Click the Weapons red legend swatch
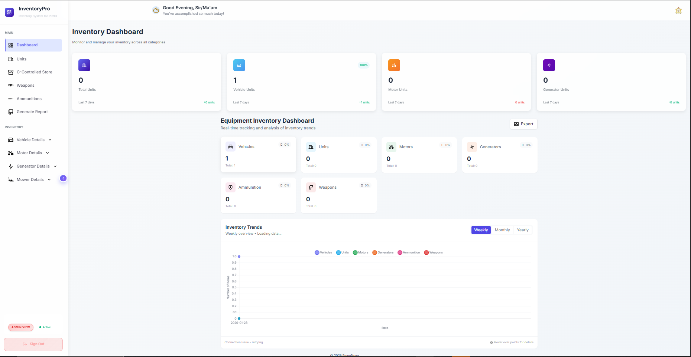The height and width of the screenshot is (357, 691). click(x=426, y=252)
